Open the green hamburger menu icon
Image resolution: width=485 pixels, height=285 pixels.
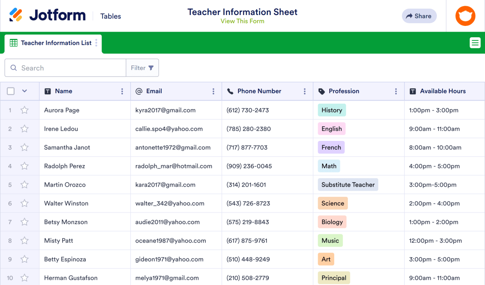point(475,43)
